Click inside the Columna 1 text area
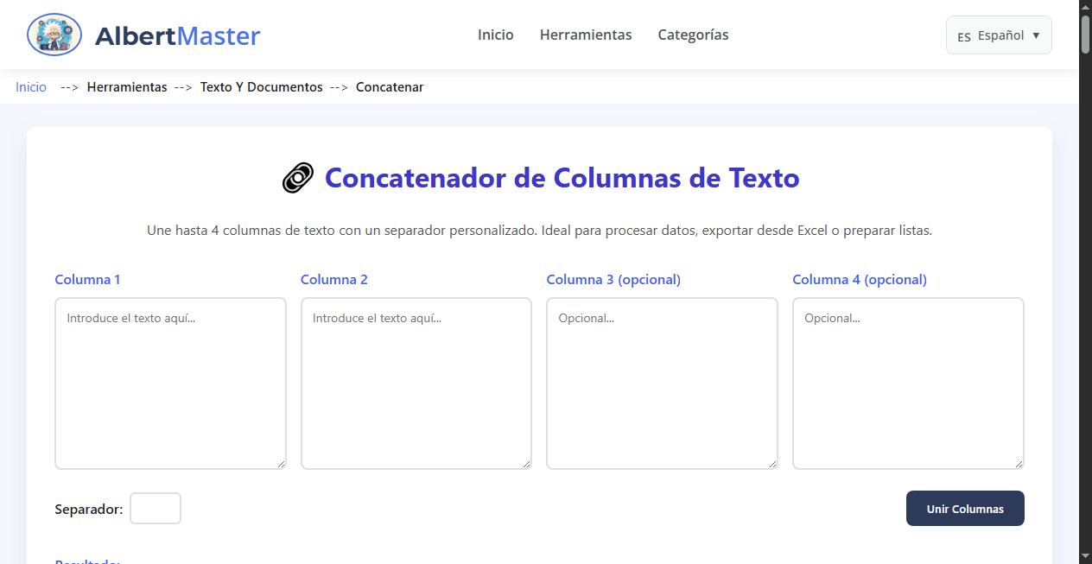 click(170, 383)
